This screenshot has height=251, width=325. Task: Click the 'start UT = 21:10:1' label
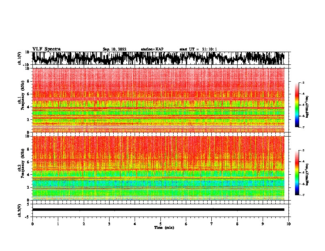(x=198, y=49)
